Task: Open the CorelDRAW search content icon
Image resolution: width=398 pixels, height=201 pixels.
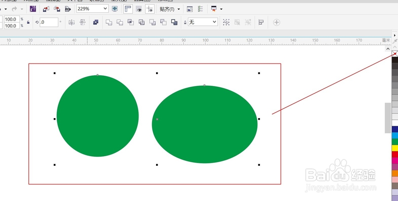Action: coord(33,9)
